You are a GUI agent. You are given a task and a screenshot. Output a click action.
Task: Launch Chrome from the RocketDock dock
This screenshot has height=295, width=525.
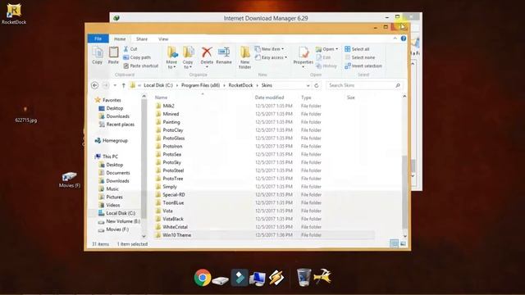coord(203,277)
